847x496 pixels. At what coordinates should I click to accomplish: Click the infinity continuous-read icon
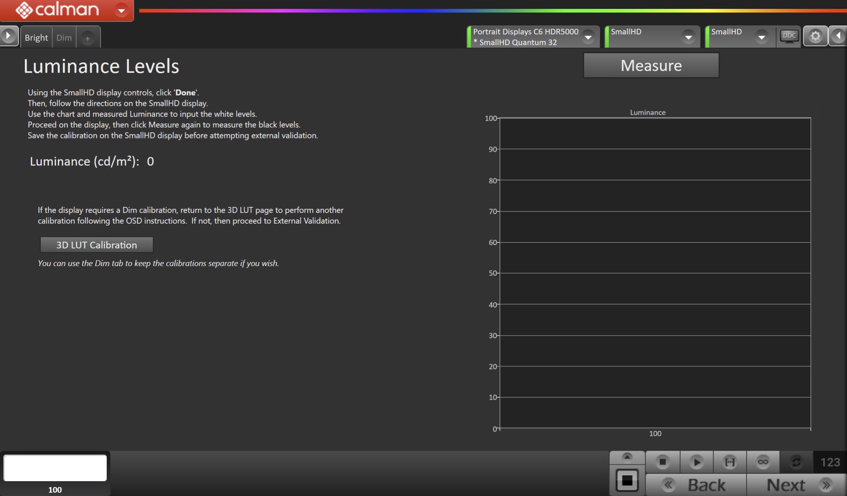click(763, 462)
